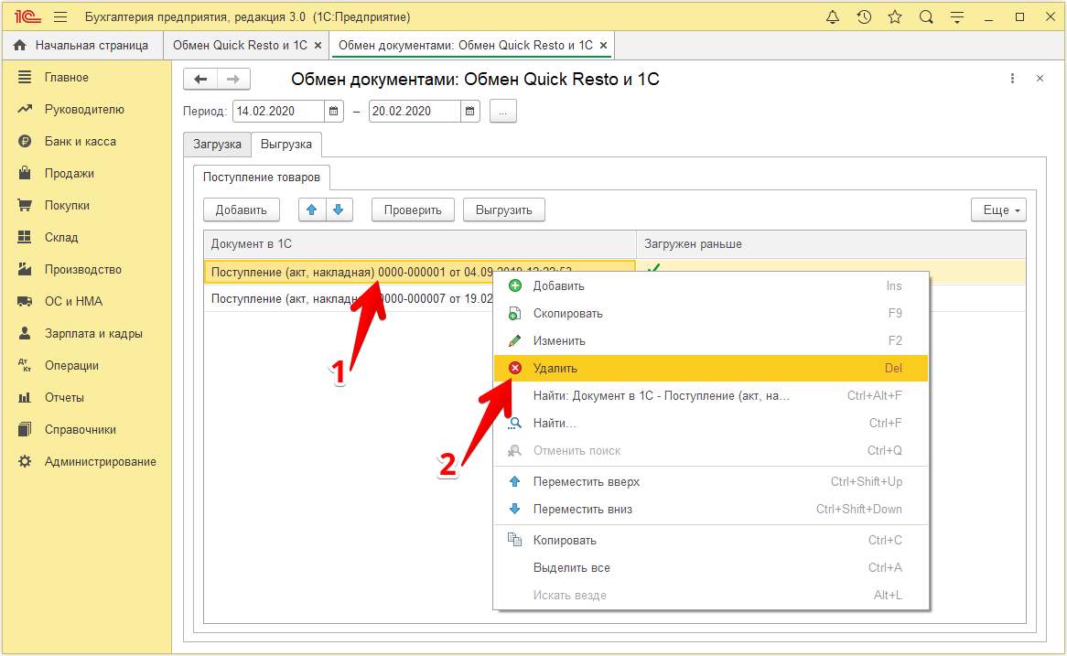Image resolution: width=1067 pixels, height=656 pixels.
Task: Open global search magnifier icon
Action: tap(926, 17)
